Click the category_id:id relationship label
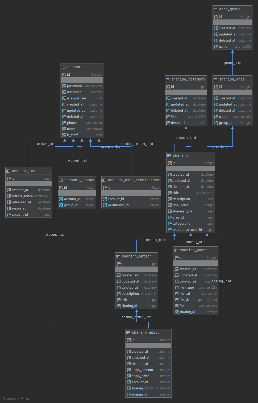258x403 pixels. coord(186,138)
